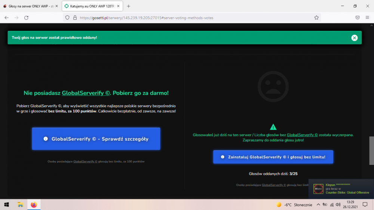Open a new browser tab
The width and height of the screenshot is (374, 210).
129,6
